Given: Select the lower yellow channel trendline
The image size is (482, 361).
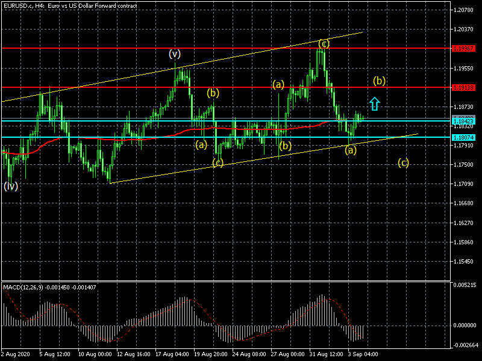Looking at the screenshot, I should click(241, 161).
